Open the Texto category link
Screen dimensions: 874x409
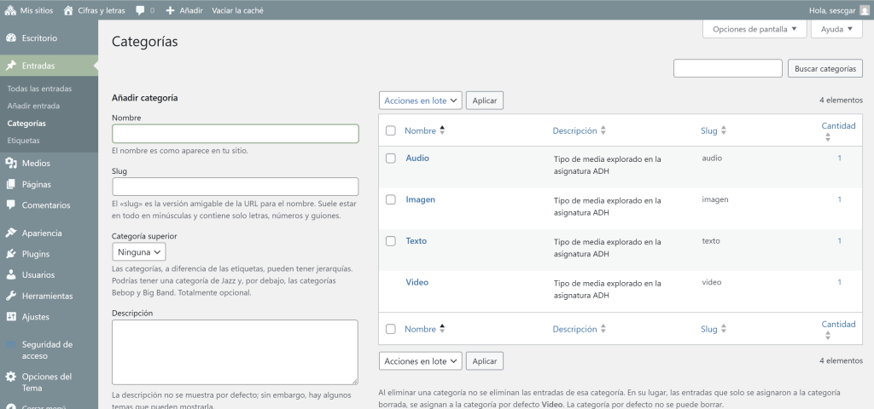click(x=416, y=241)
